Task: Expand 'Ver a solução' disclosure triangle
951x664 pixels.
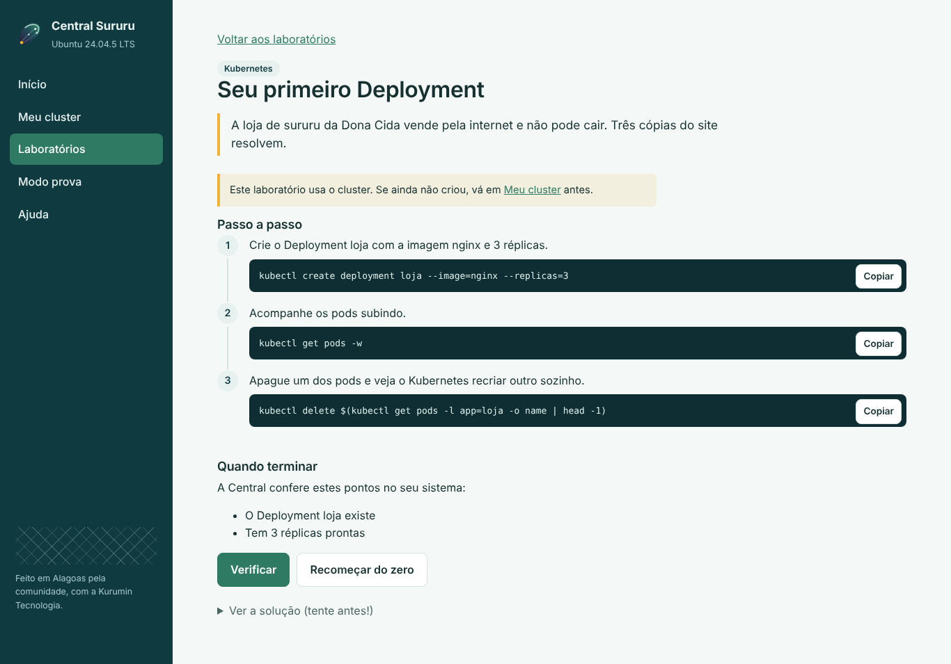Action: pyautogui.click(x=221, y=611)
